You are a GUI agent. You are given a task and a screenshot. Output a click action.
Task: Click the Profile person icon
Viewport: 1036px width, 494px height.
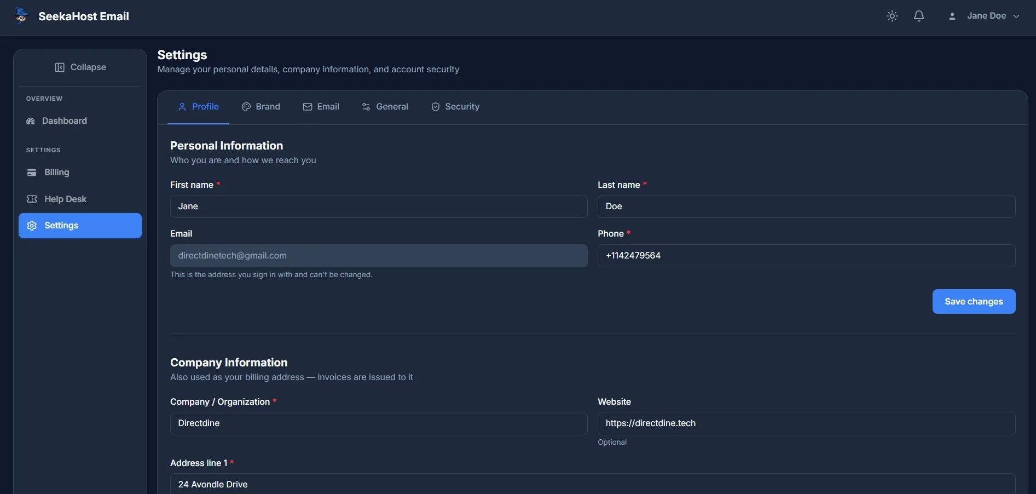point(182,107)
